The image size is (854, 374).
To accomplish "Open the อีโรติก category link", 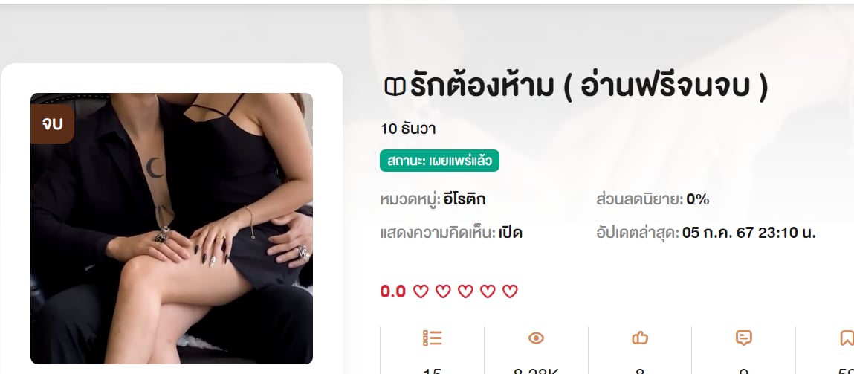I will [x=465, y=199].
